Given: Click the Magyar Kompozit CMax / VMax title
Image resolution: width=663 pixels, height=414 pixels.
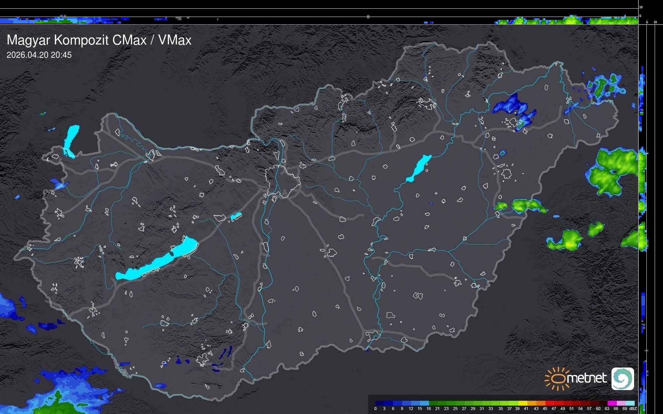Looking at the screenshot, I should click(99, 40).
